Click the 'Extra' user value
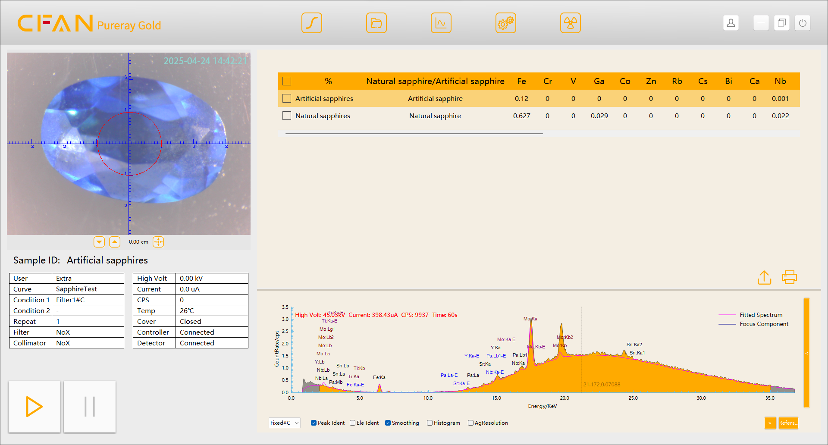 64,278
